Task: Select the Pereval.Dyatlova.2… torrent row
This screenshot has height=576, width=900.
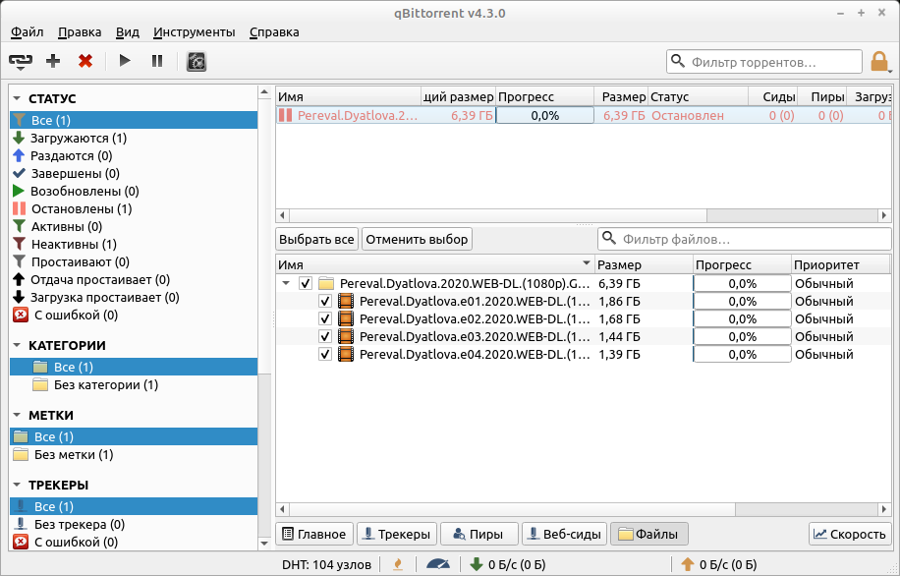Action: click(584, 115)
